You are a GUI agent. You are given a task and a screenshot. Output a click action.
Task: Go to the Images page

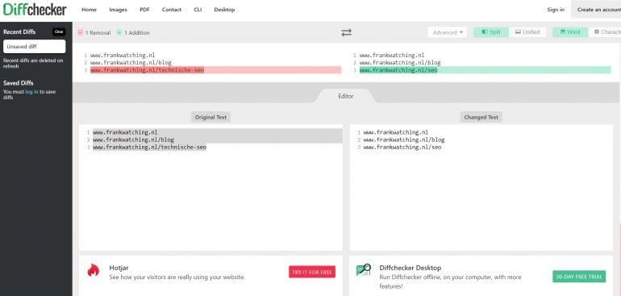[x=118, y=10]
